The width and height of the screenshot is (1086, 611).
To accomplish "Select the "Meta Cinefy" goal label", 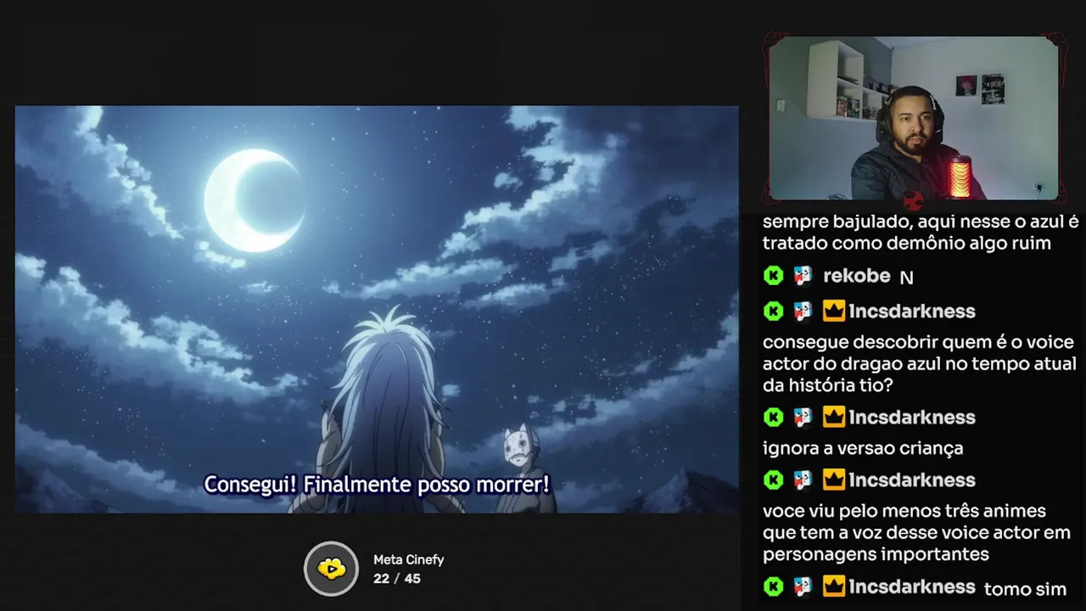I will point(409,560).
